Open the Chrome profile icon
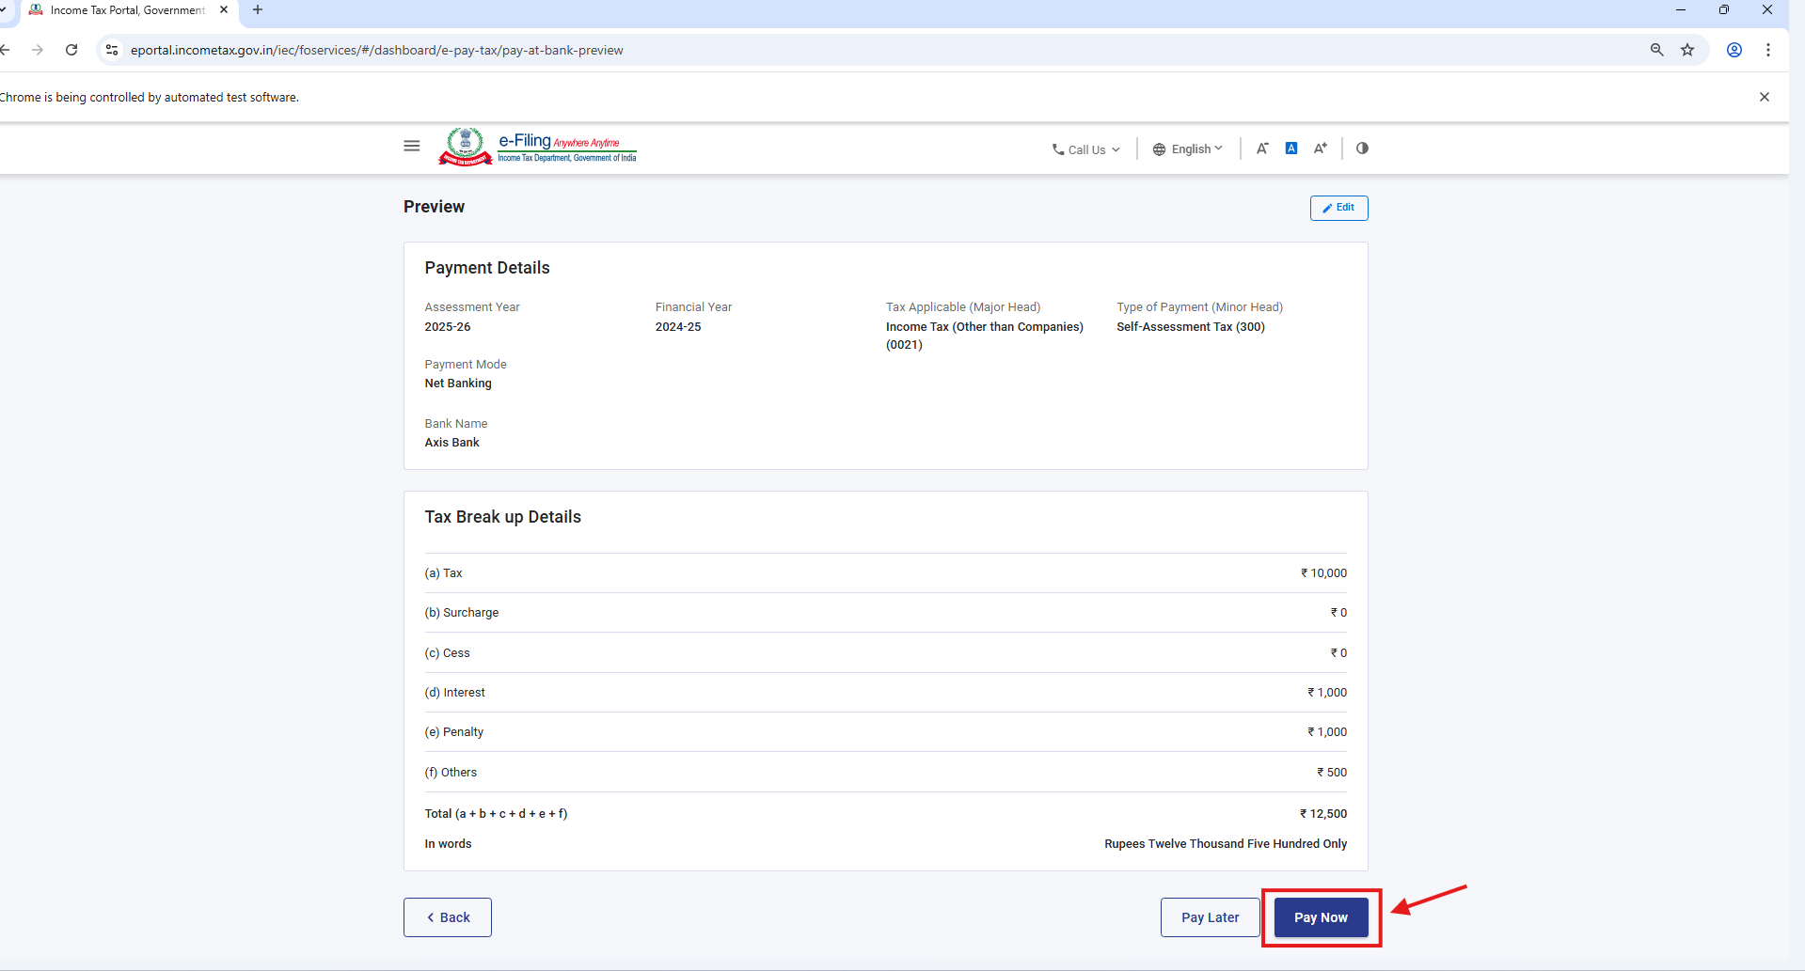Image resolution: width=1805 pixels, height=971 pixels. [1734, 50]
